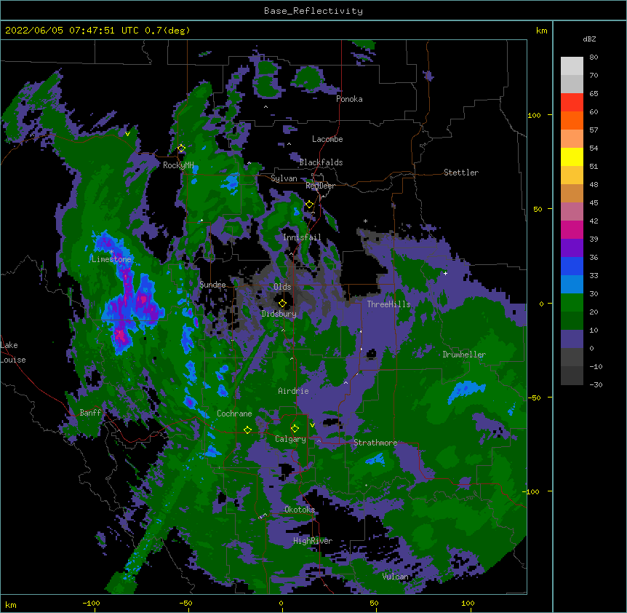This screenshot has width=627, height=613.
Task: Click the Vulcan label
Action: pos(395,577)
